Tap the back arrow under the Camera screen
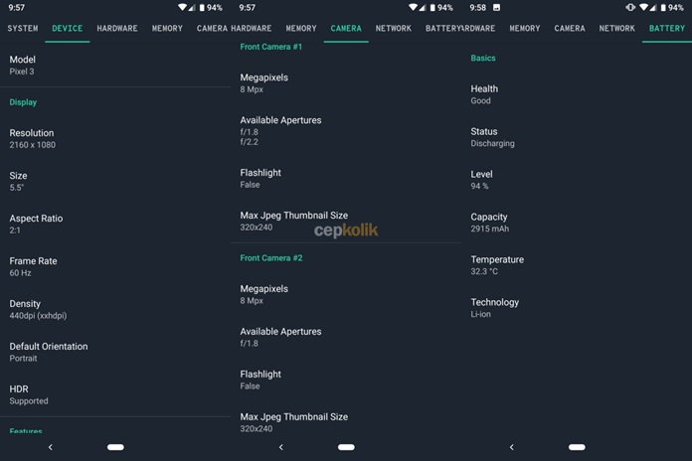 [x=281, y=447]
